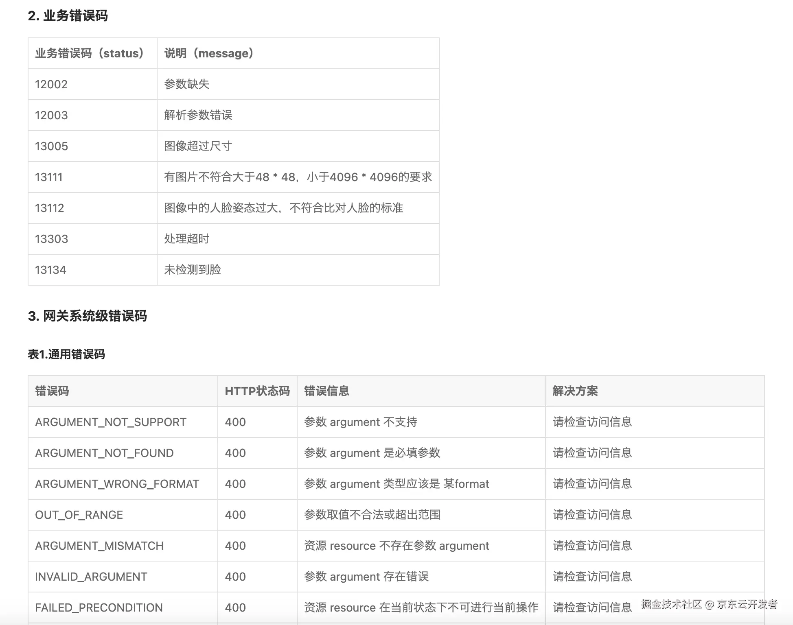Click the HTTP状态码 column header
Image resolution: width=793 pixels, height=625 pixels.
point(257,391)
